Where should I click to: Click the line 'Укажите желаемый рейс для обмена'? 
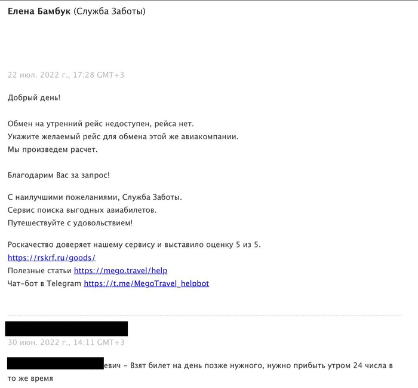[x=123, y=136]
